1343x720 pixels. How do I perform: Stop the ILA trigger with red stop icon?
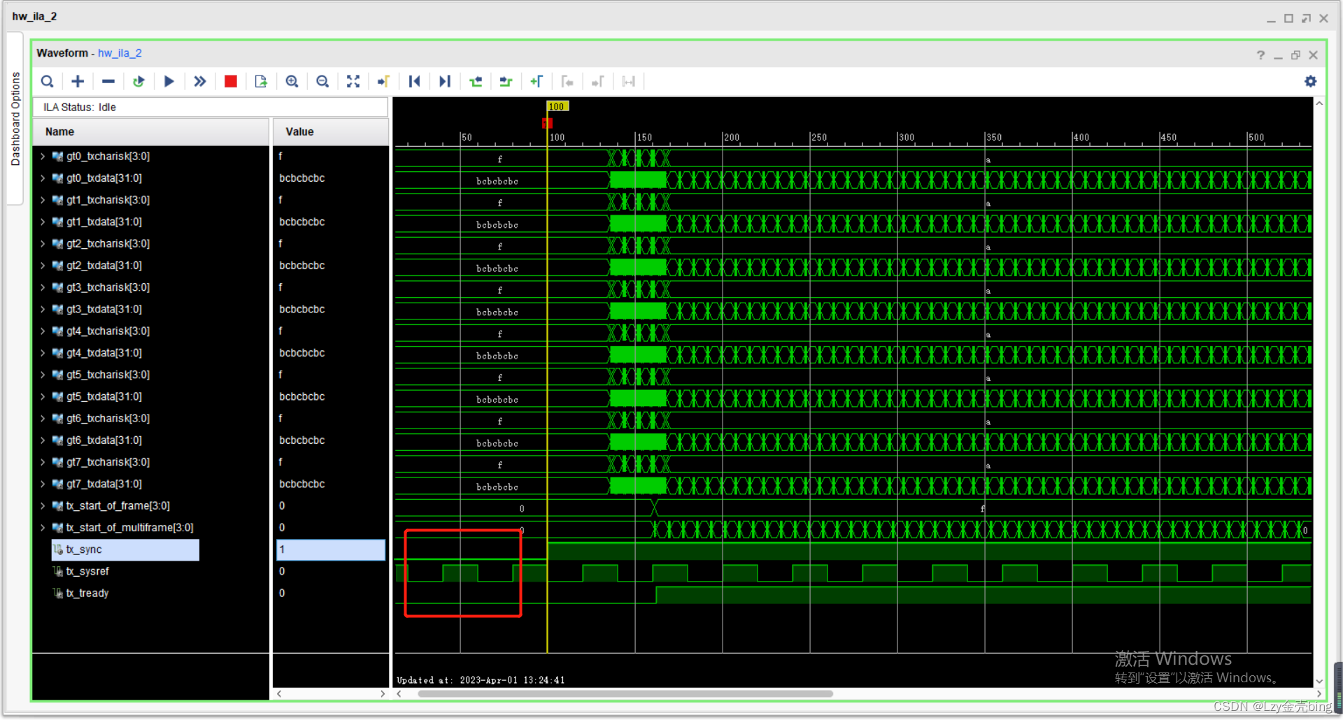pos(231,81)
